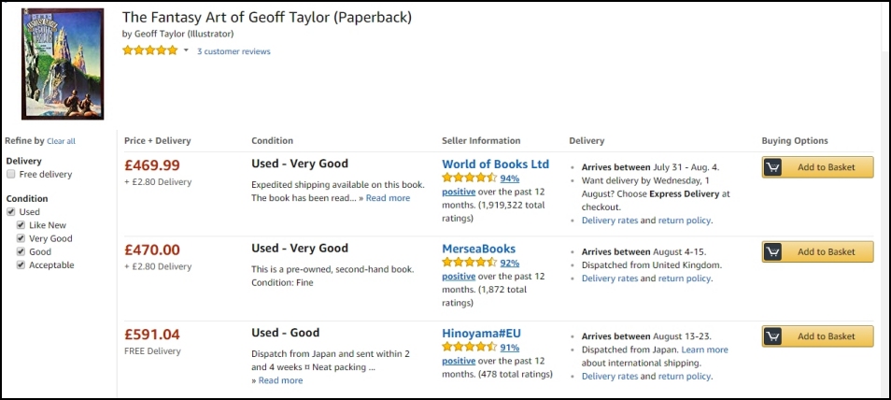
Task: Uncheck the Acceptable condition filter
Action: 21,265
